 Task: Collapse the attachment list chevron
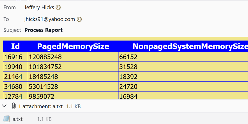click(x=4, y=106)
